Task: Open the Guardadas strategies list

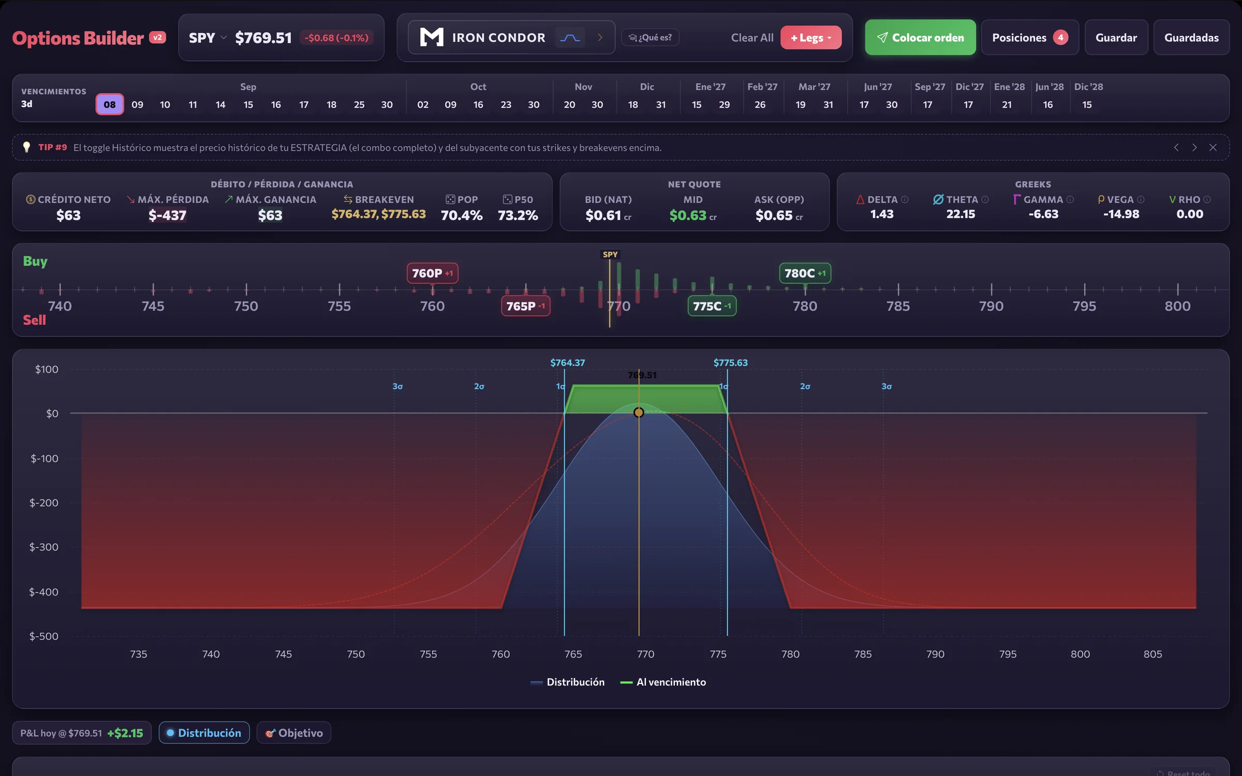Action: (x=1191, y=37)
